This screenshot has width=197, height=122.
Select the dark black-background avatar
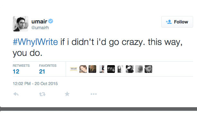click(x=111, y=69)
